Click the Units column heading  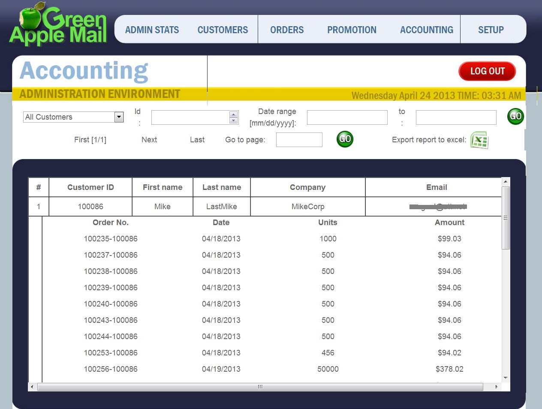point(328,223)
